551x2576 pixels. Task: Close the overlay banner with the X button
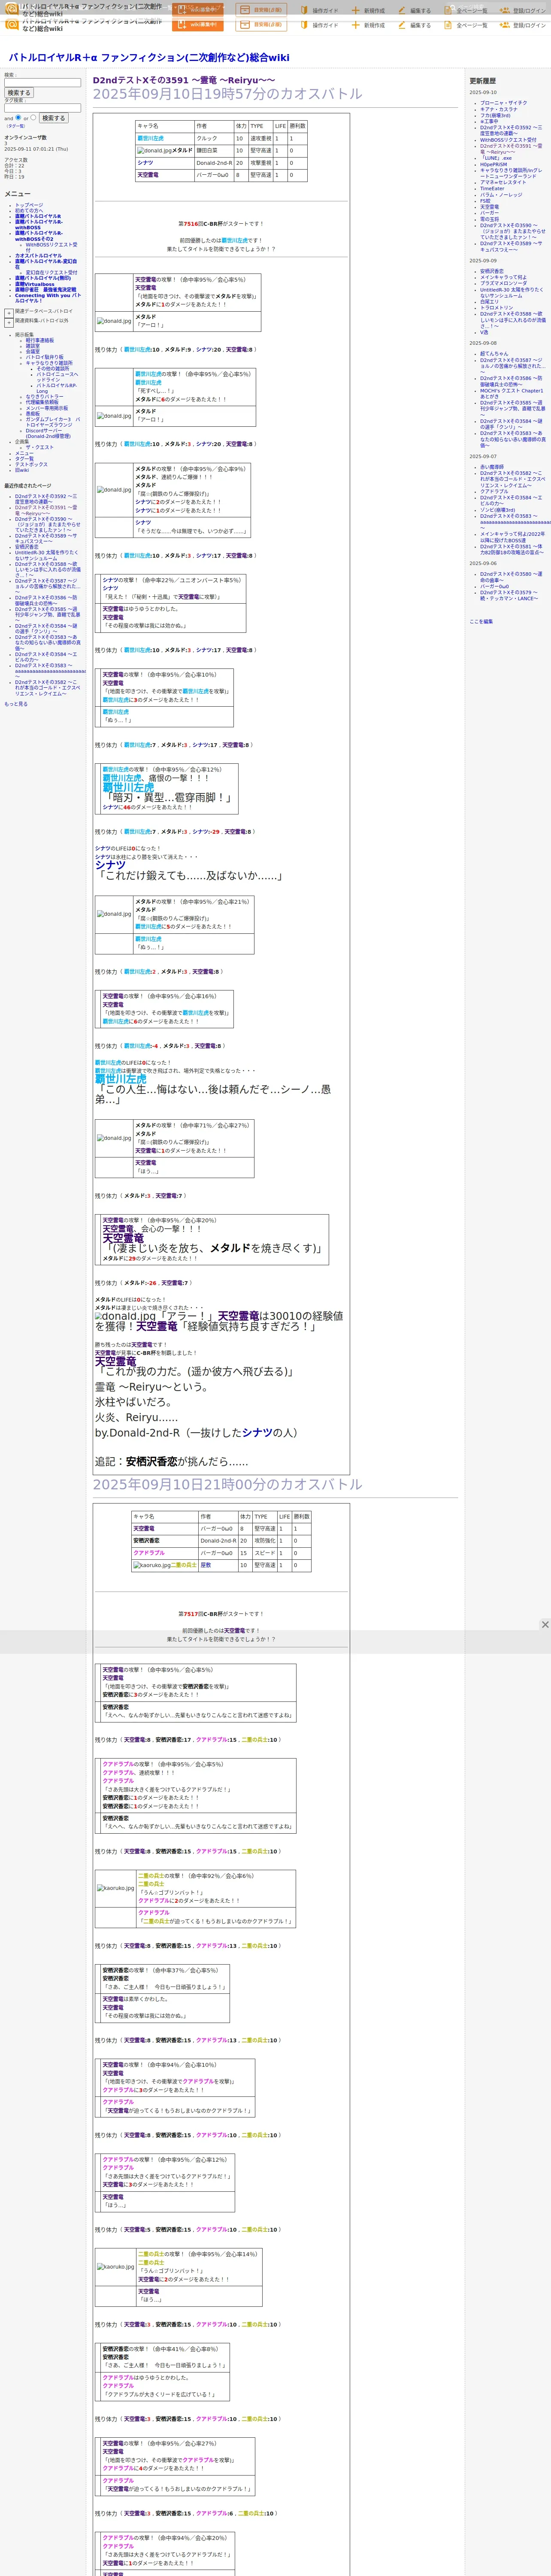click(545, 1625)
